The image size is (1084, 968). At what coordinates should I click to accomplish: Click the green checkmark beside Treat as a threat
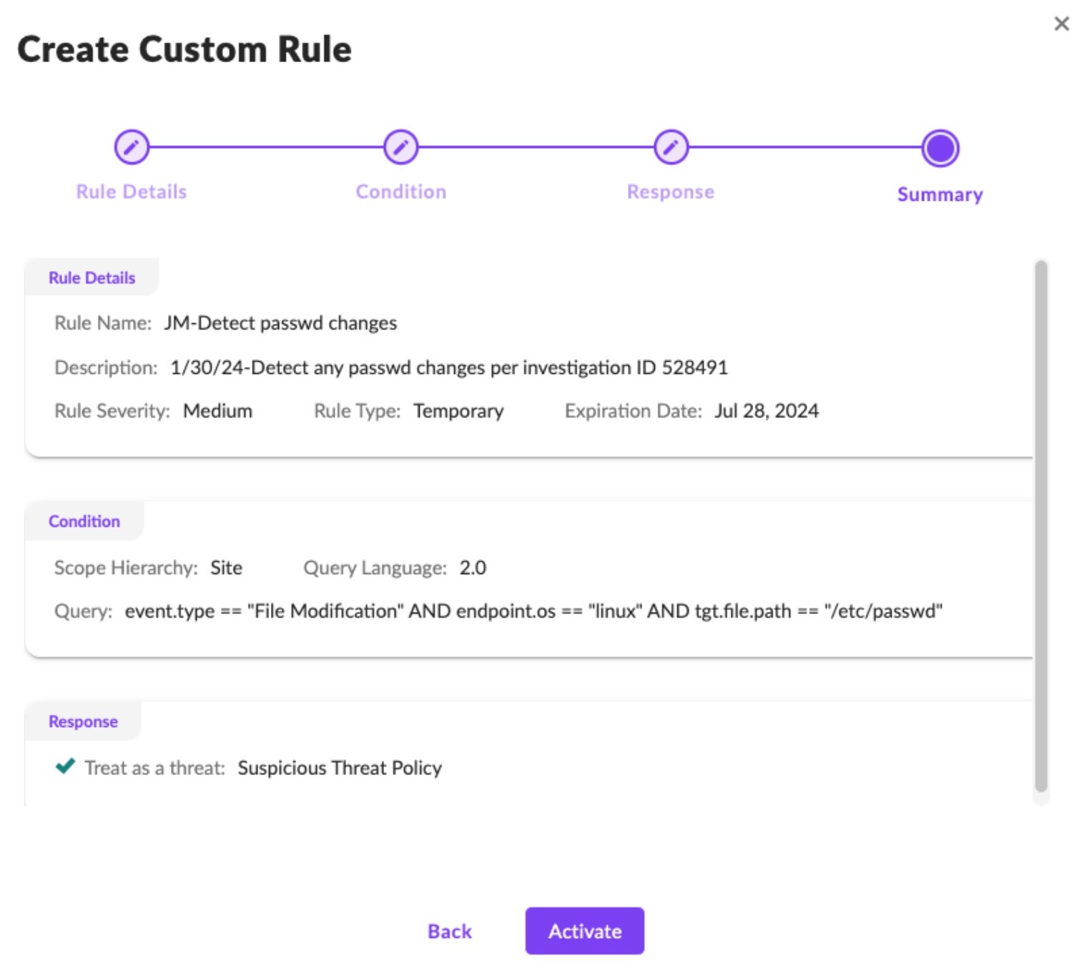(x=65, y=766)
